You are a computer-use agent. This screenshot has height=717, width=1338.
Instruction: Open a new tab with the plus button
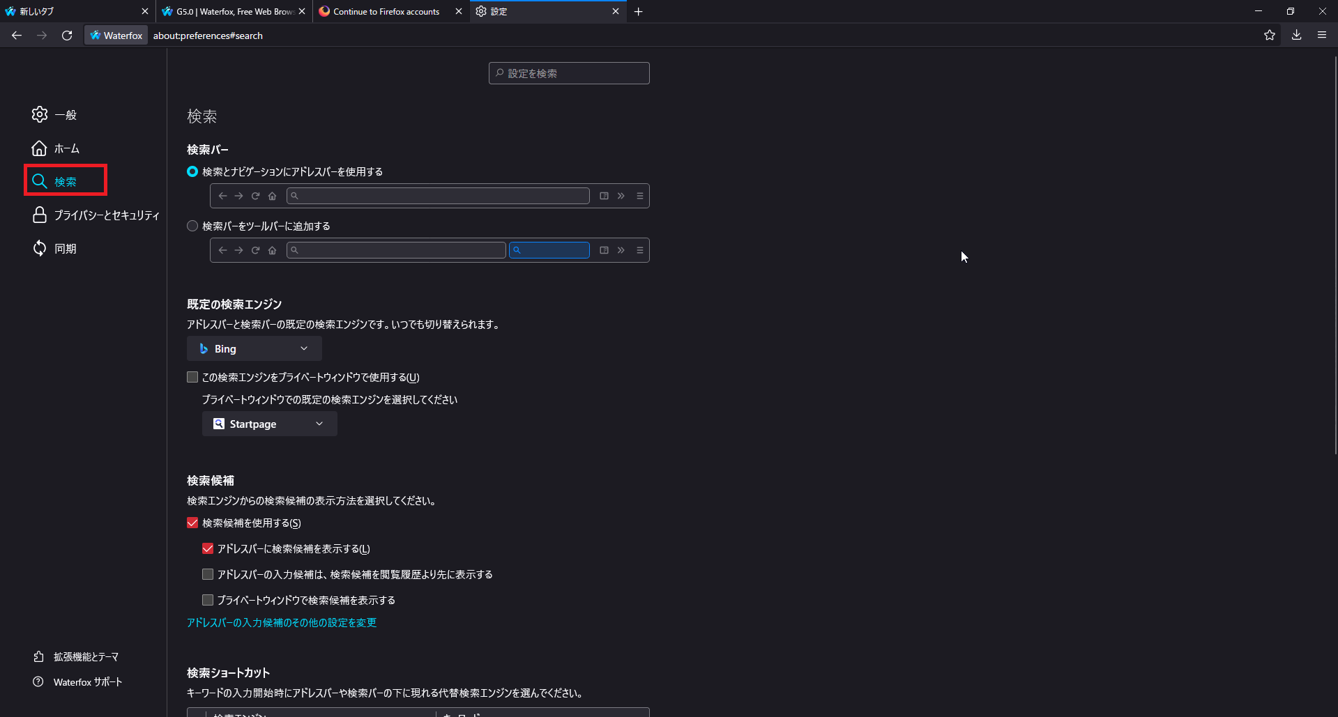638,12
